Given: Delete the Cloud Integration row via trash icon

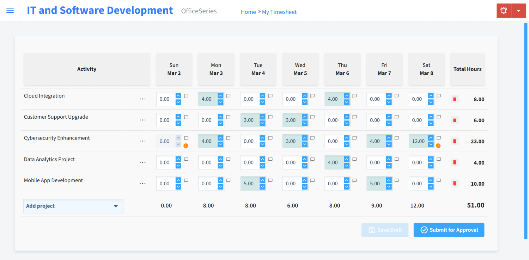Looking at the screenshot, I should coord(454,99).
